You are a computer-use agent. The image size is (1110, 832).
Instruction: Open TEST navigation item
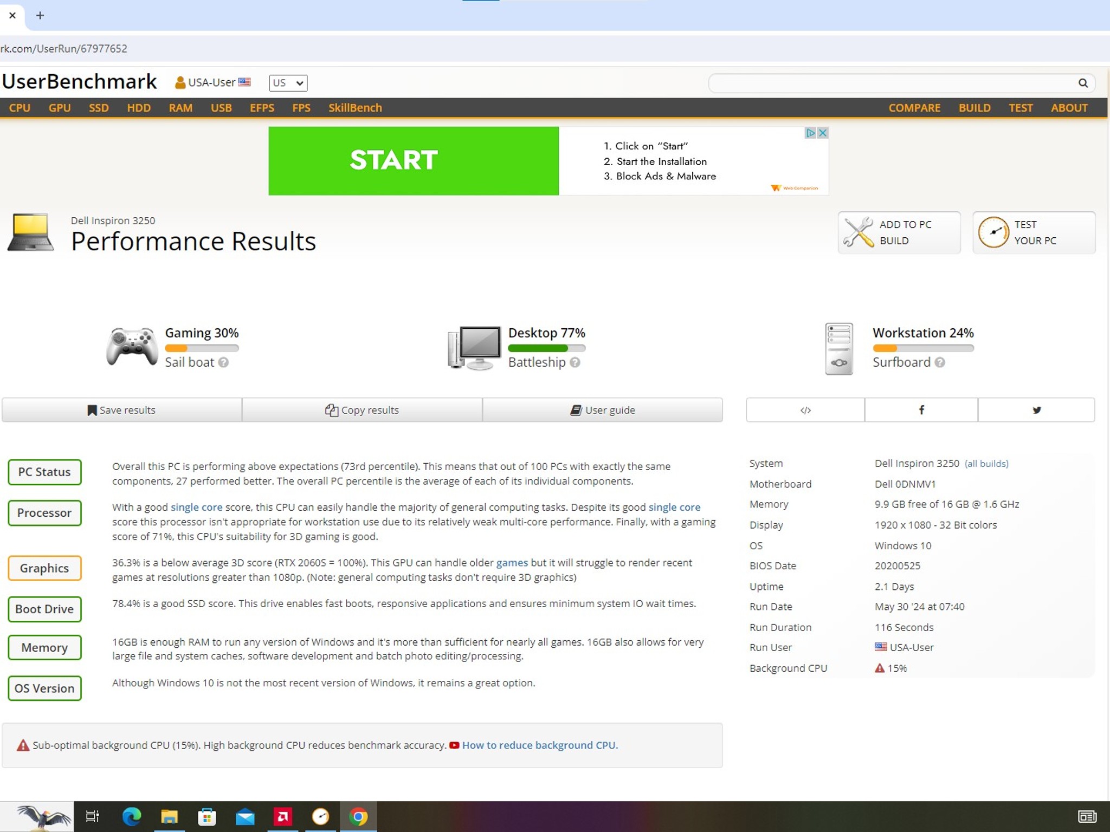pos(1021,108)
